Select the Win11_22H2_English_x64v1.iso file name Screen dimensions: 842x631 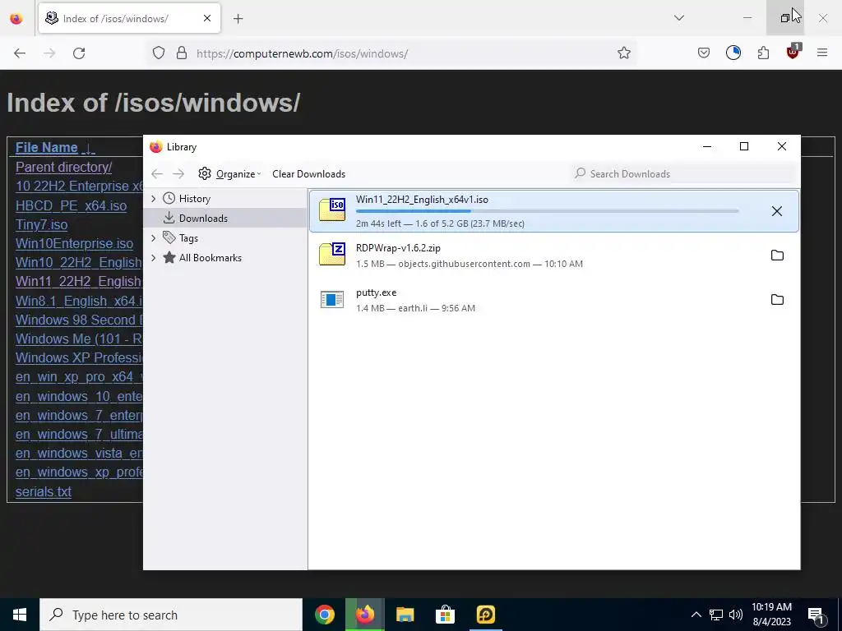pos(422,200)
